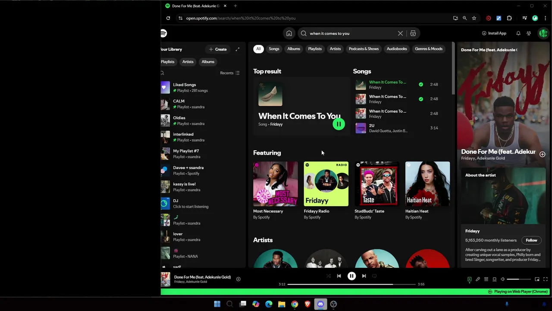Add current song via plus icon in Now Playing panel
This screenshot has width=552, height=311.
(543, 154)
